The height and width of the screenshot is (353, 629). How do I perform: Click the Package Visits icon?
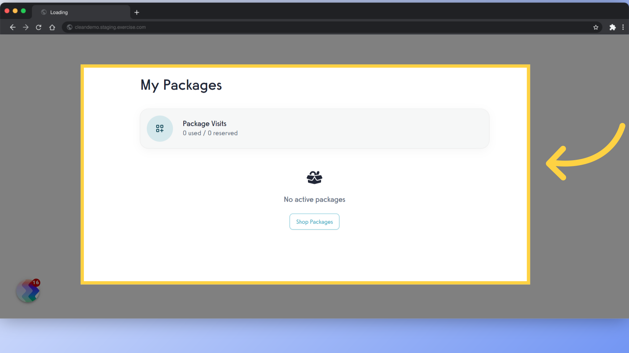click(x=160, y=128)
